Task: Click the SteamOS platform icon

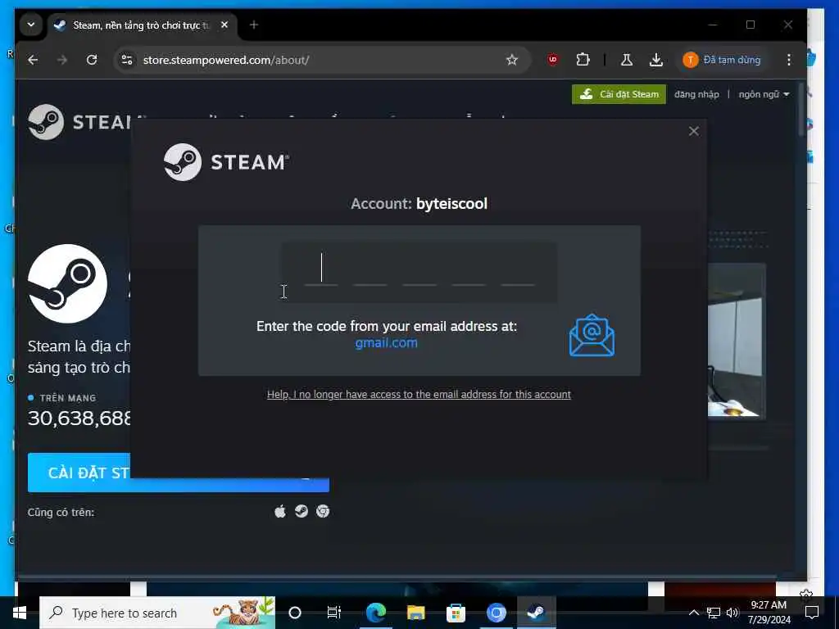Action: (302, 511)
